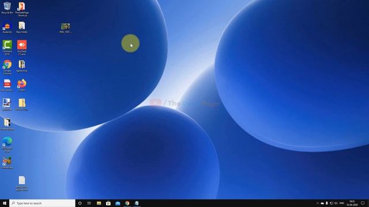
Task: Select the IMG image file thumbnail
Action: pos(65,28)
